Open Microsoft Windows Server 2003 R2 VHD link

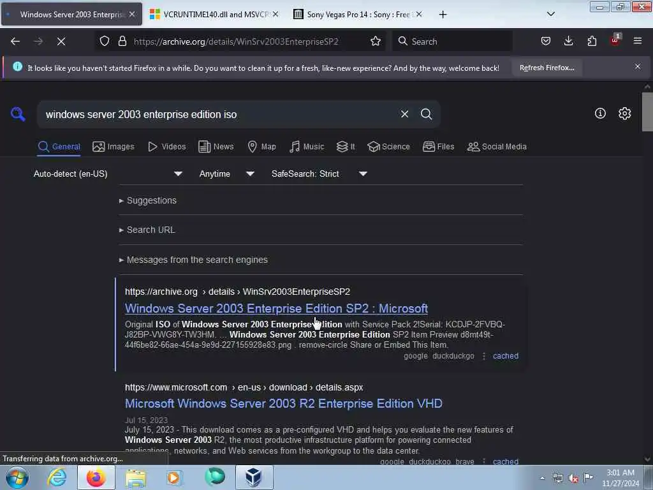[284, 404]
